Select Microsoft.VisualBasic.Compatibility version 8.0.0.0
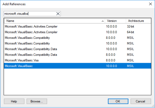The image size is (155, 108). [77, 38]
